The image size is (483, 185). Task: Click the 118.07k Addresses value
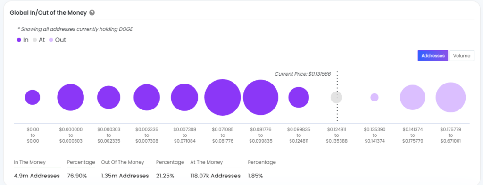(215, 176)
